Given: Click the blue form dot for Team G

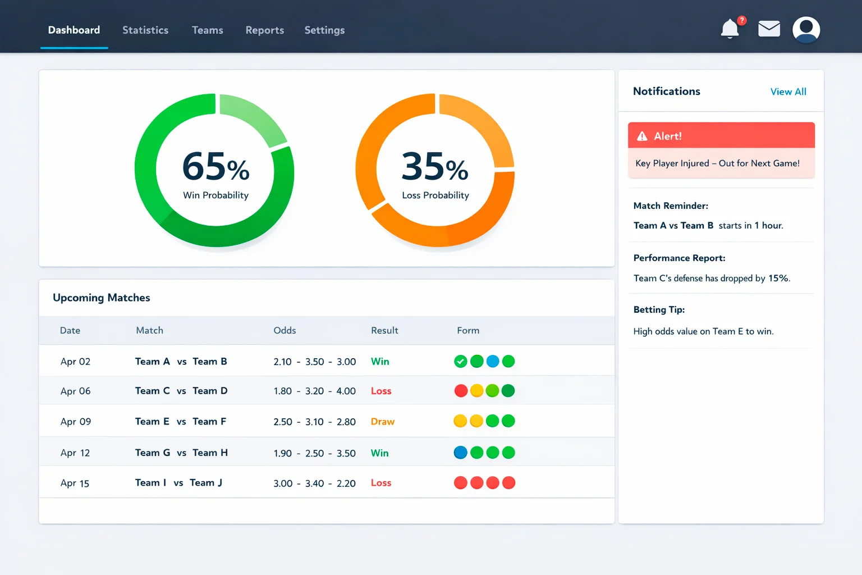Looking at the screenshot, I should click(460, 452).
